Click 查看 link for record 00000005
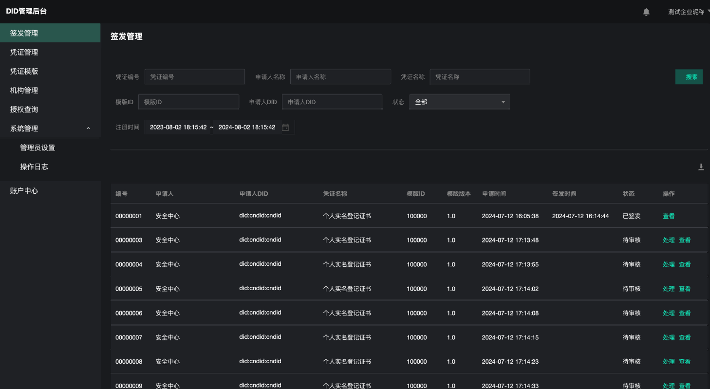Image resolution: width=710 pixels, height=389 pixels. pos(685,289)
